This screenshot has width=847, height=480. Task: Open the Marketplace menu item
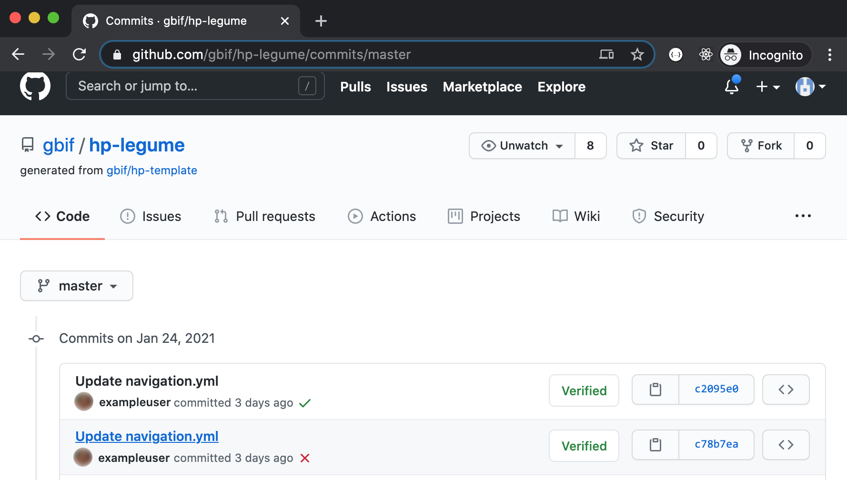(482, 87)
